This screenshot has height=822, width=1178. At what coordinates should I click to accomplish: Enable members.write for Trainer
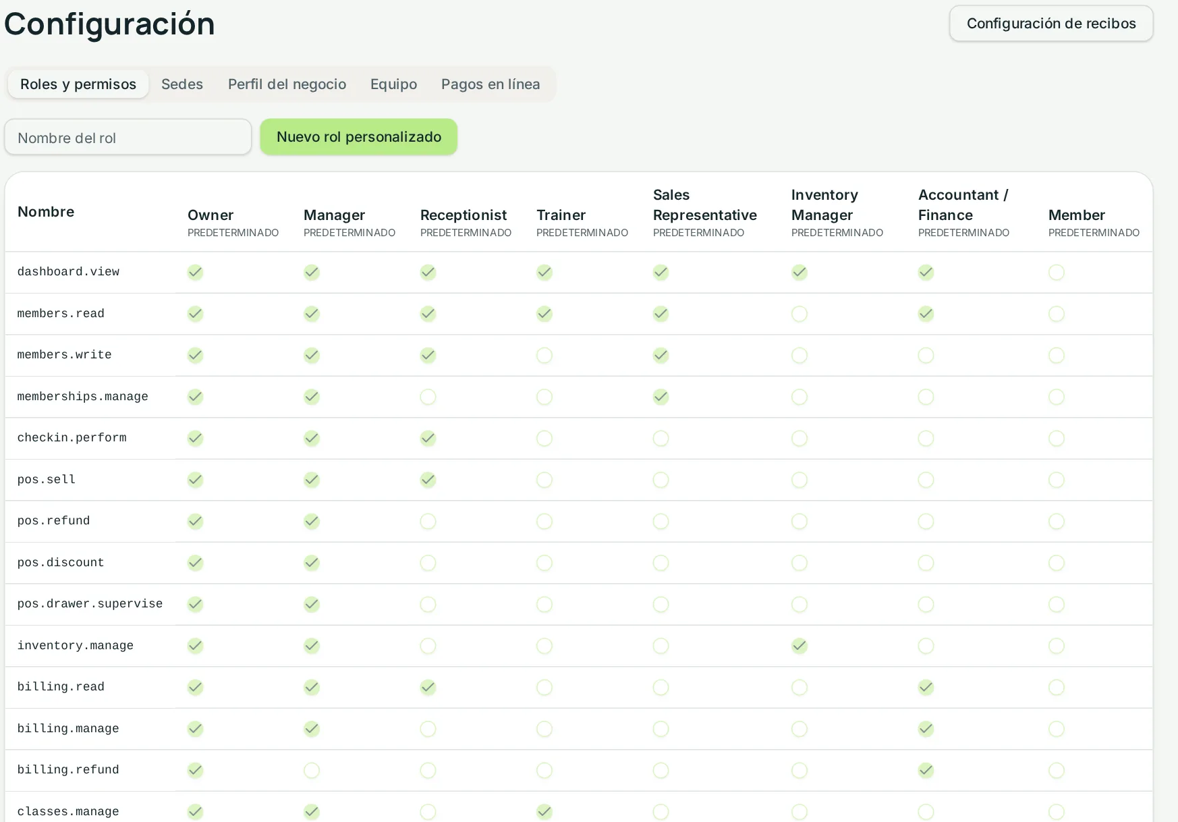(x=544, y=356)
